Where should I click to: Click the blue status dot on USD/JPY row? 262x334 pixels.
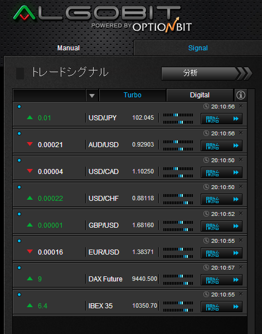click(19, 106)
